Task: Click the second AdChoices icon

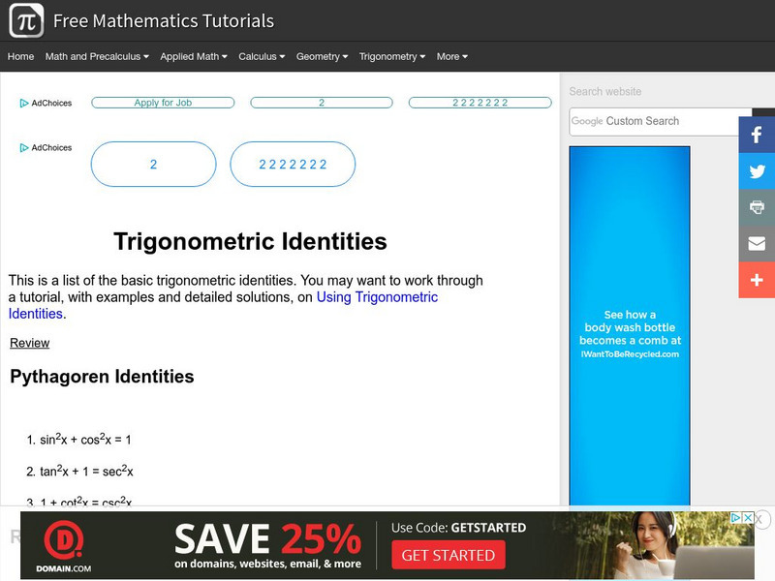Action: click(23, 148)
